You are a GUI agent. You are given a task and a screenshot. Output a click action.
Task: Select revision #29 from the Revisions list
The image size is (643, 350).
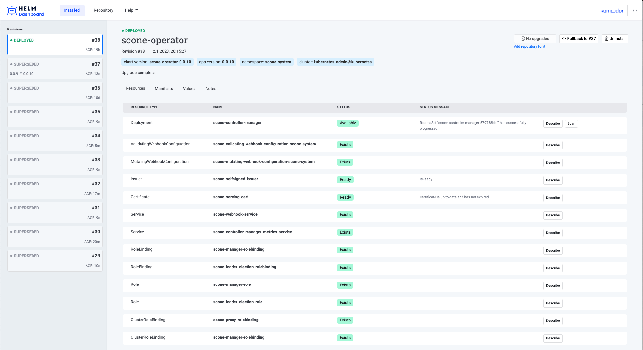(x=55, y=260)
